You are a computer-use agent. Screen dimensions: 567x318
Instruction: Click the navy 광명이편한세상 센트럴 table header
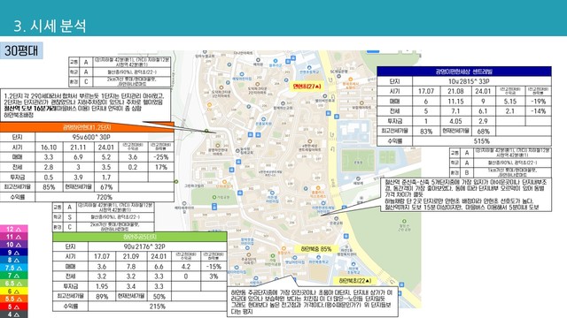[x=464, y=72]
